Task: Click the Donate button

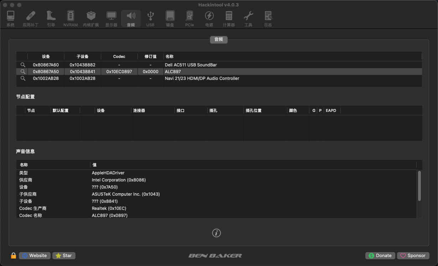Action: tap(380, 256)
